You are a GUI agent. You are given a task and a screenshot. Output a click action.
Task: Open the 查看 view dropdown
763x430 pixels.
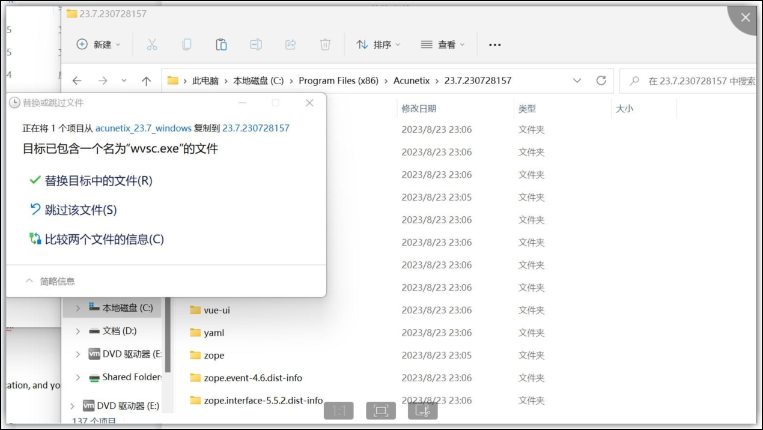pyautogui.click(x=443, y=44)
